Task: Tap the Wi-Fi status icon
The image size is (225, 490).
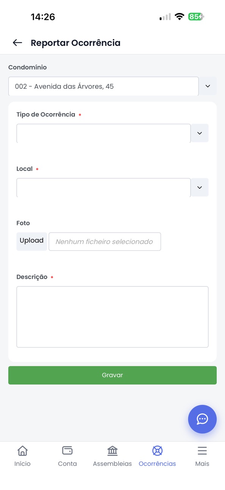Action: 180,17
